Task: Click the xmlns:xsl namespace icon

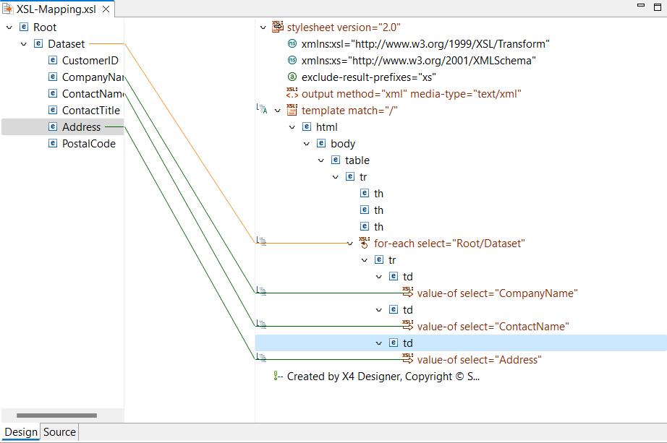Action: coord(292,44)
